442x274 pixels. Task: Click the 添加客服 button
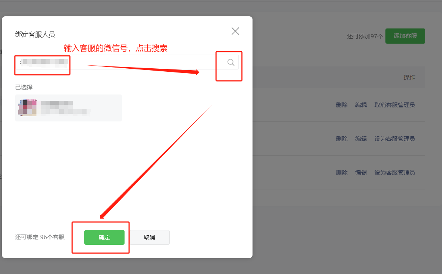click(x=405, y=36)
